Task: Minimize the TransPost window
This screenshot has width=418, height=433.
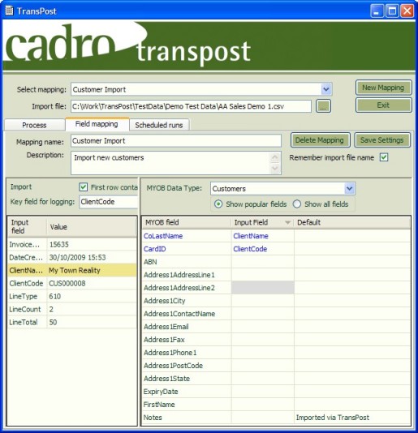Action: (377, 11)
